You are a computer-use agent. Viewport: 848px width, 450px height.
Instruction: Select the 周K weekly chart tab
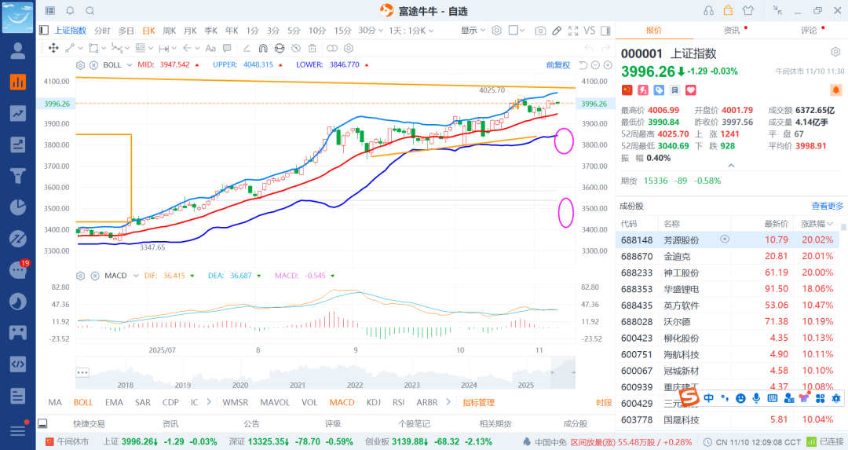click(169, 31)
